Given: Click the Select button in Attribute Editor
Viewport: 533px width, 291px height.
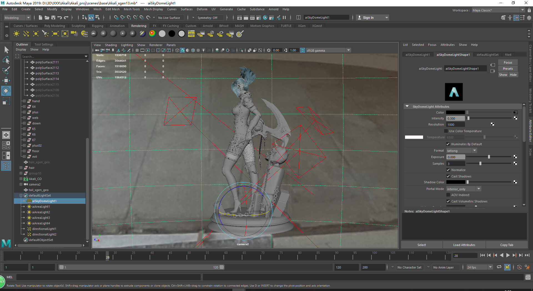Looking at the screenshot, I should pos(421,245).
